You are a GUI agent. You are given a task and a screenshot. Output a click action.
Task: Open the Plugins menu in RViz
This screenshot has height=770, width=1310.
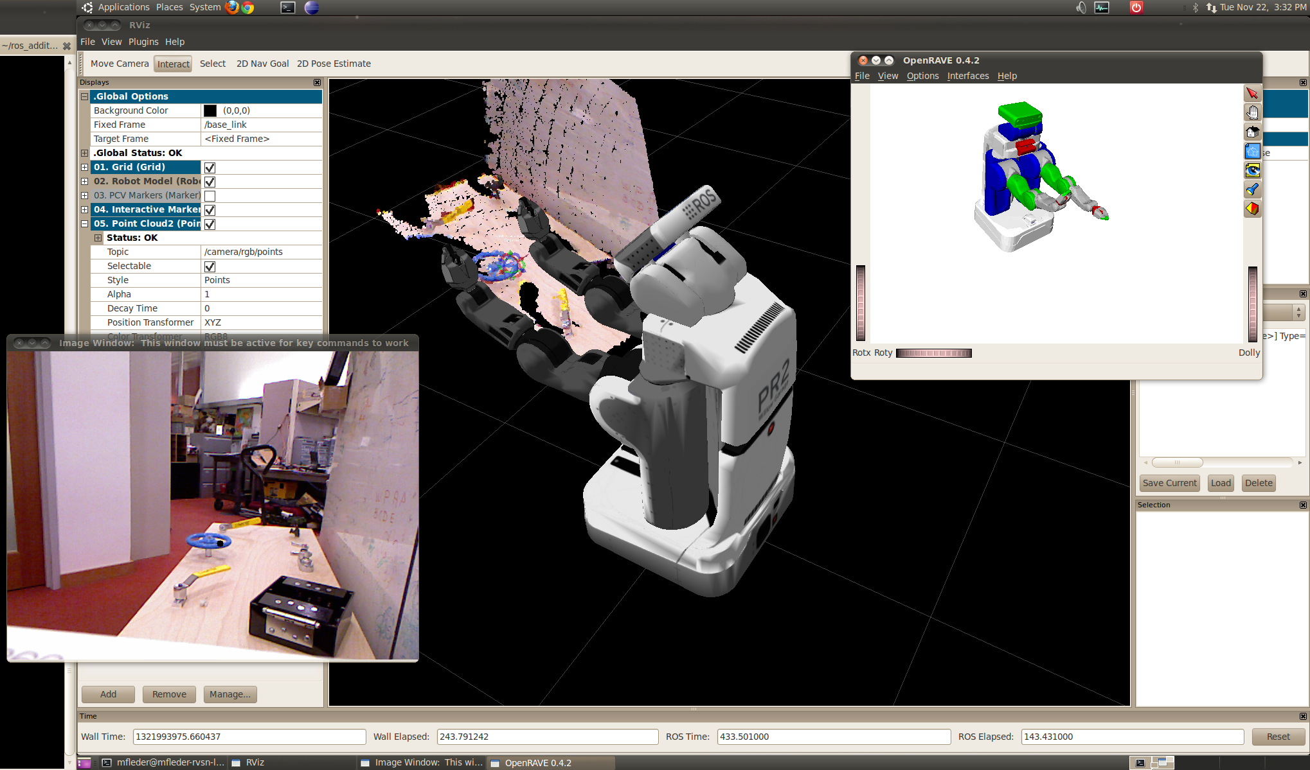coord(143,42)
